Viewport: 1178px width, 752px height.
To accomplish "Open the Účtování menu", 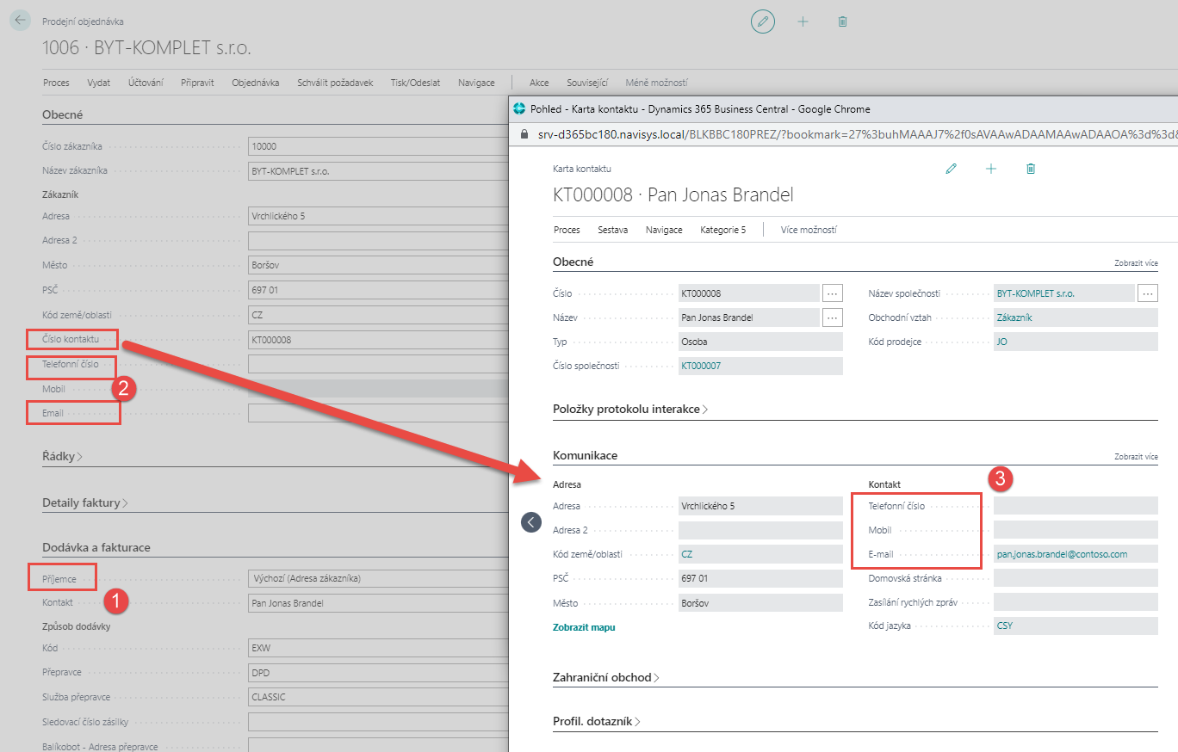I will [146, 83].
